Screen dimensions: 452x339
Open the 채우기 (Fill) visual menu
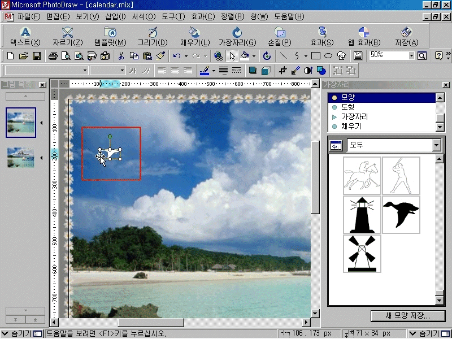click(195, 37)
